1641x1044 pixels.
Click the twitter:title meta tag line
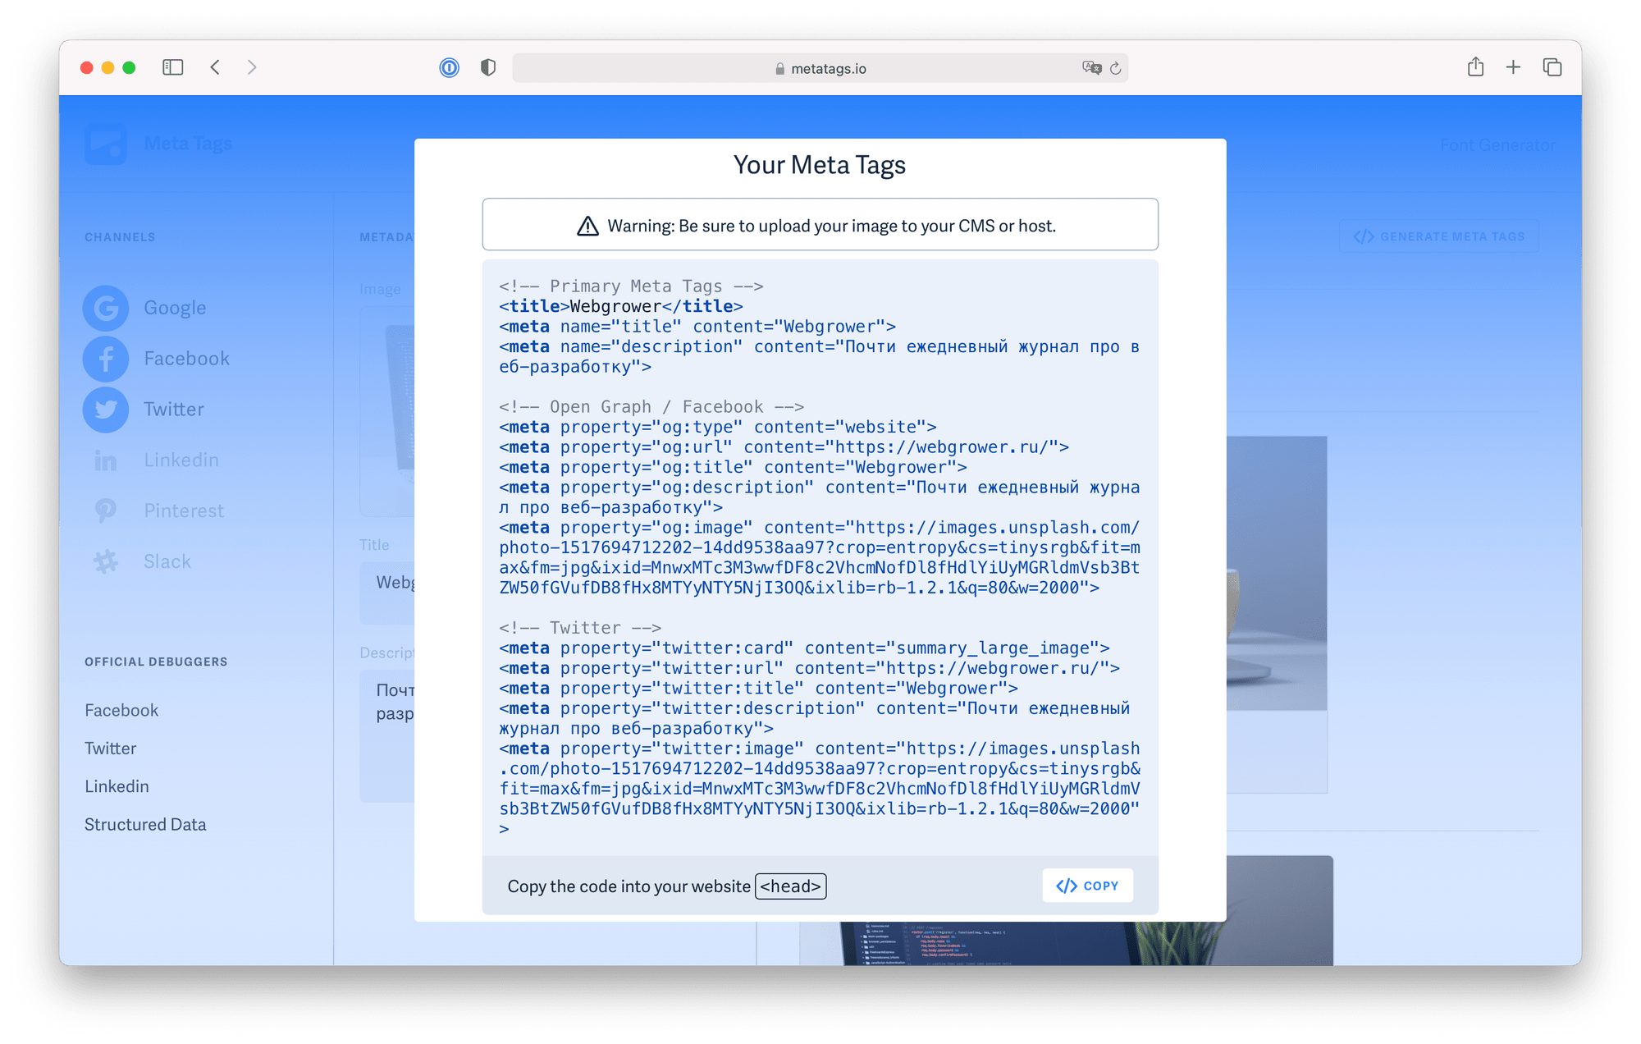[x=758, y=688]
